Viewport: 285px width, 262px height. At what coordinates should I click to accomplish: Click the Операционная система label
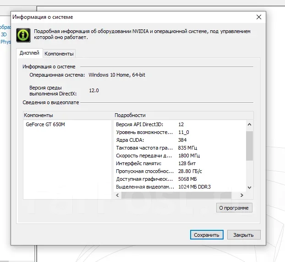click(57, 75)
